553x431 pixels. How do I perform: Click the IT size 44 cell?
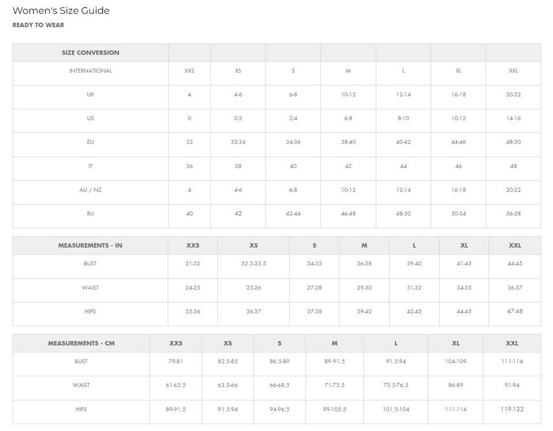pyautogui.click(x=403, y=166)
